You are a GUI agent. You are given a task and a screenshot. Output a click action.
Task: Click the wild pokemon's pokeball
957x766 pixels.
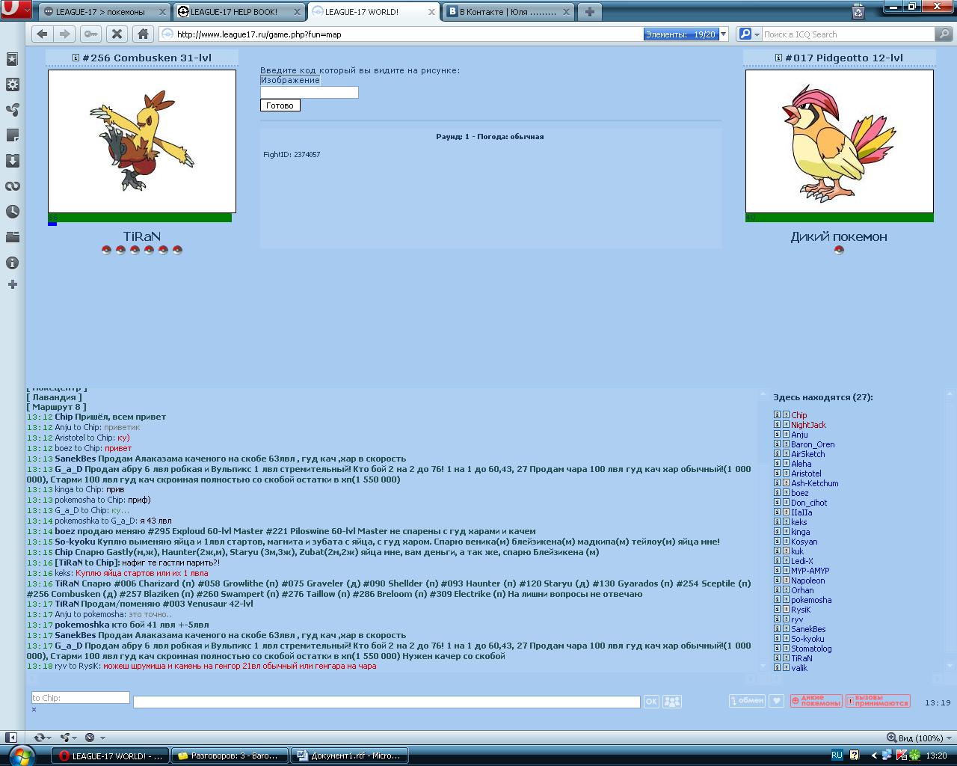(x=839, y=250)
